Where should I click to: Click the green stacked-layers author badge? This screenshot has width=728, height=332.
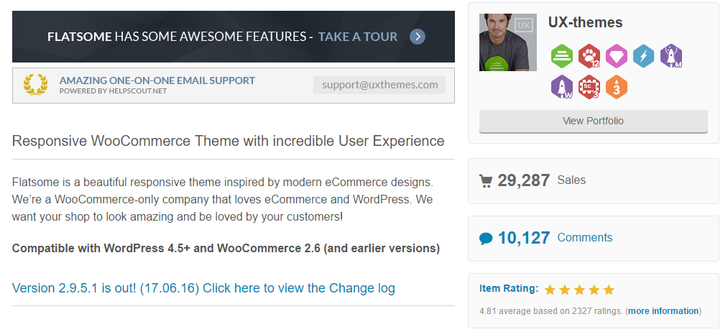(562, 57)
